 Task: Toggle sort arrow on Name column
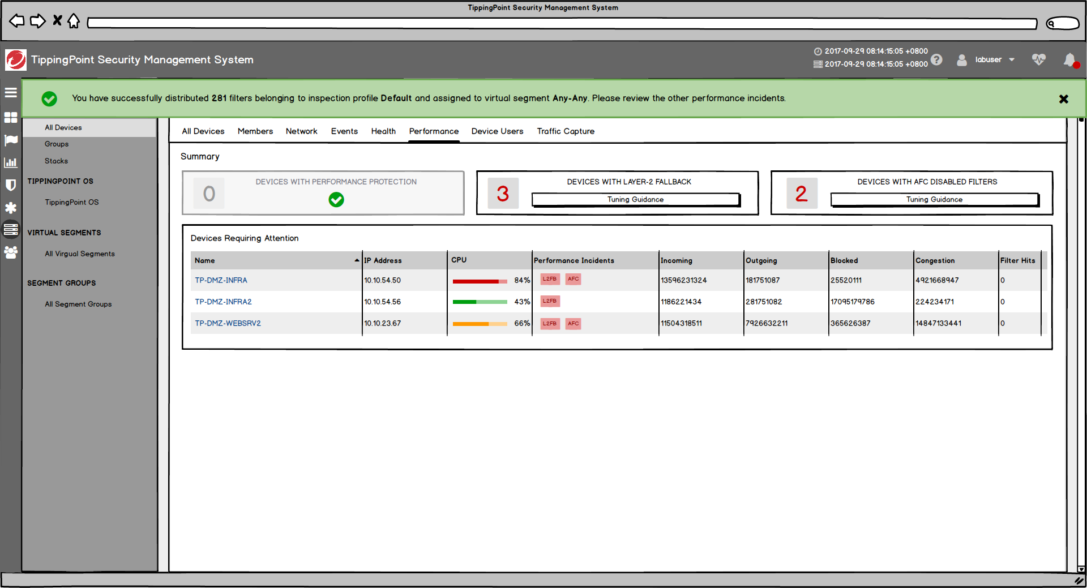coord(357,260)
